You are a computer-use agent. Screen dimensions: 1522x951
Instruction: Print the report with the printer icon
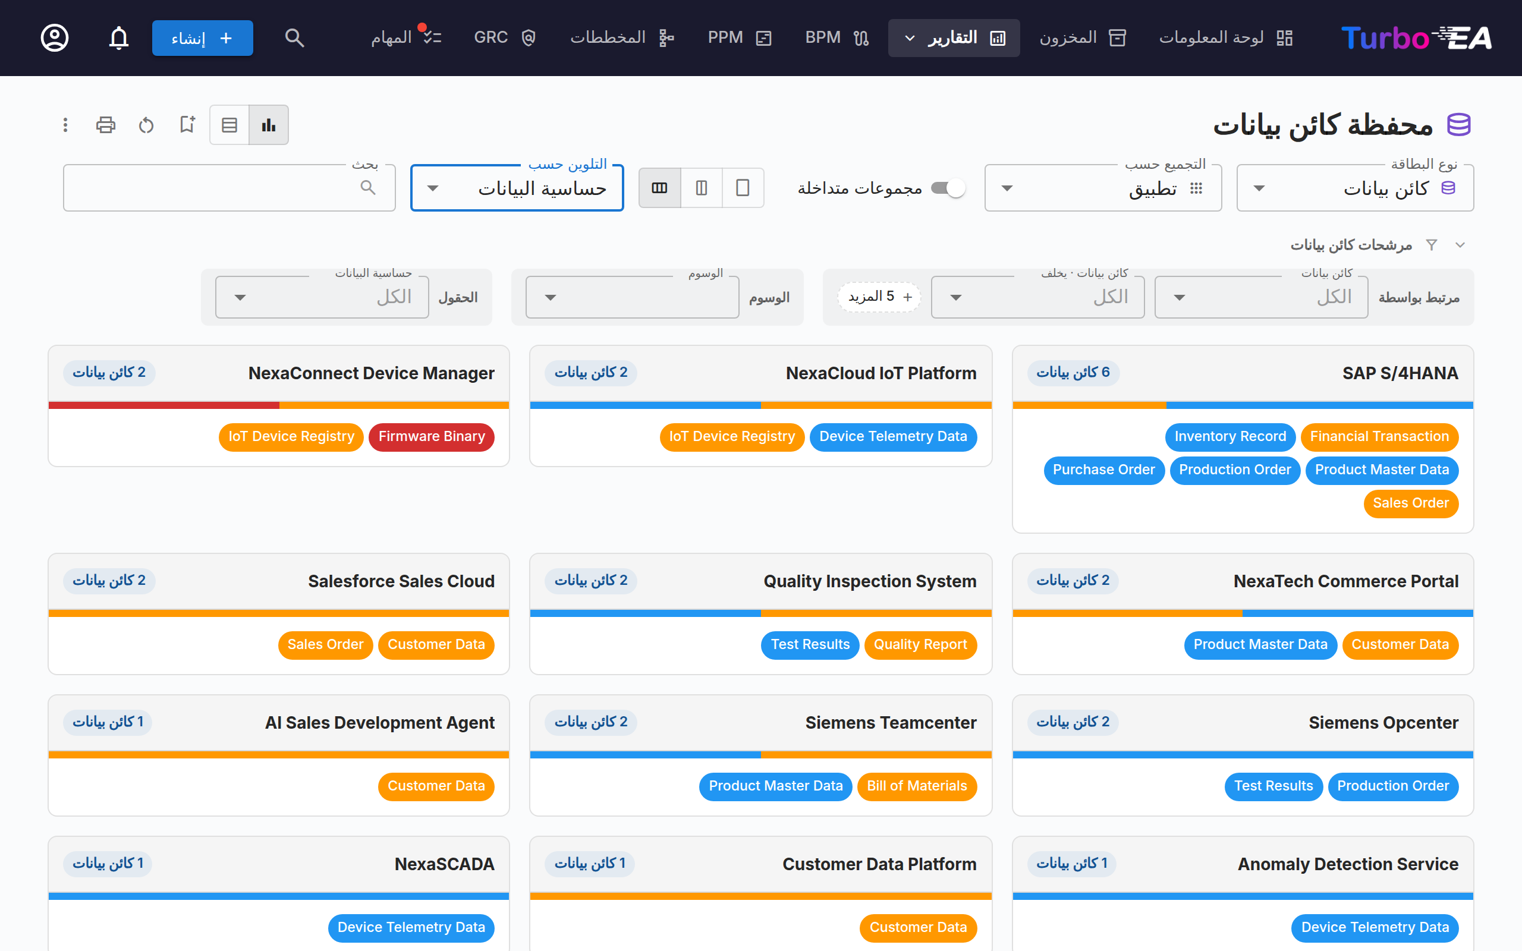(x=106, y=125)
